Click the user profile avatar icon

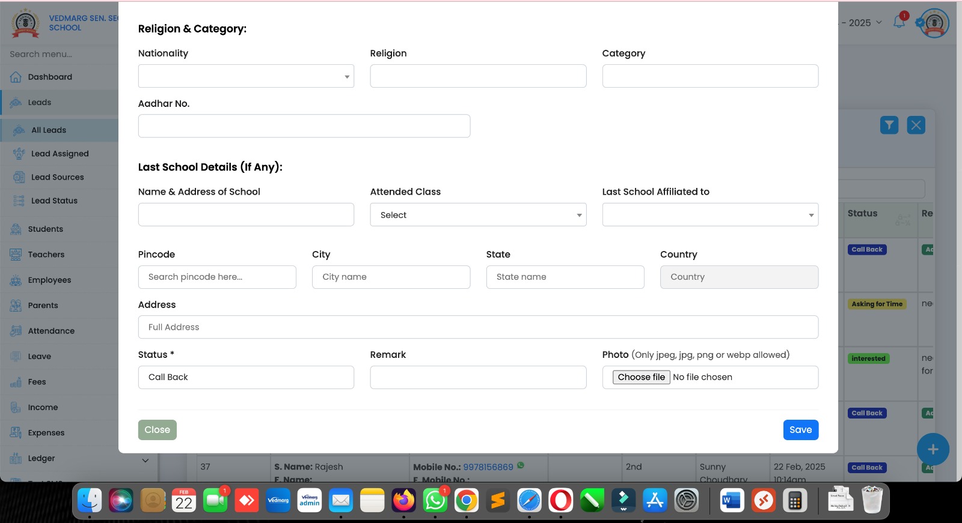[x=934, y=23]
